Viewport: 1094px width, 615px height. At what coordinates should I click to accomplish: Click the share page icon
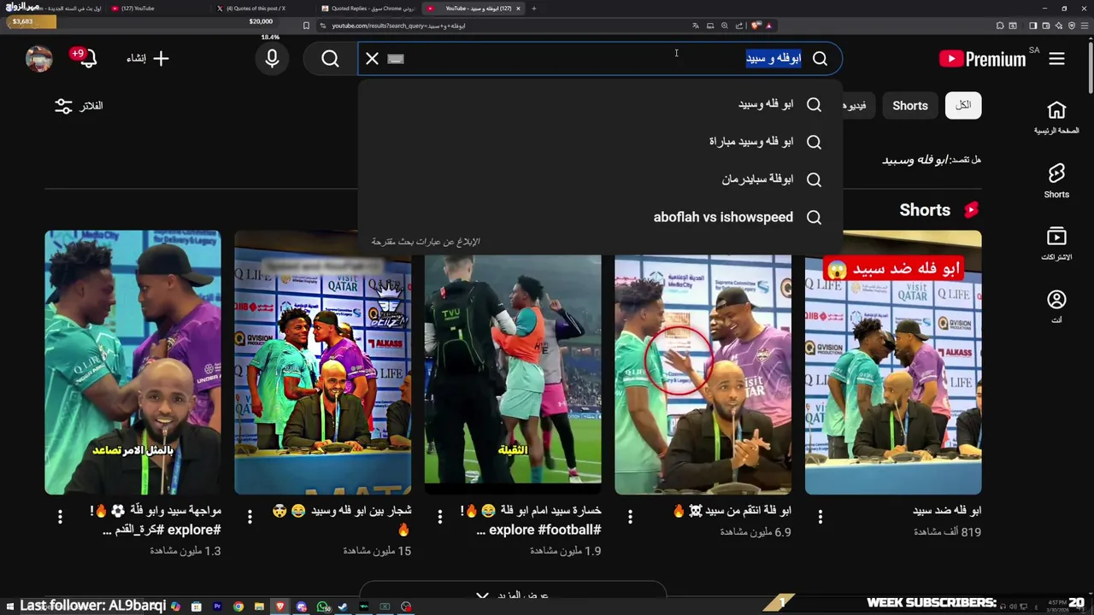(739, 26)
